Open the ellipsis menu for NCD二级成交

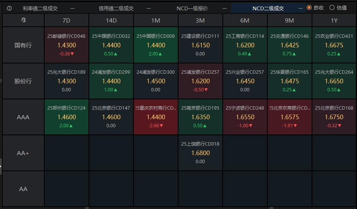pos(301,8)
